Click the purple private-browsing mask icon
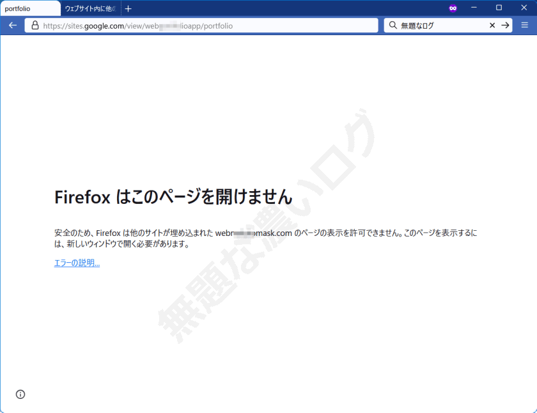 (x=453, y=8)
